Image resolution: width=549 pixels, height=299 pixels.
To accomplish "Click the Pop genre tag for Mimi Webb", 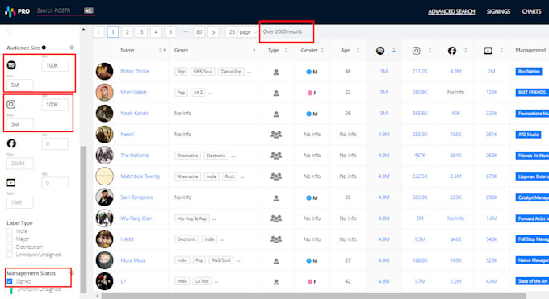I will coord(181,93).
